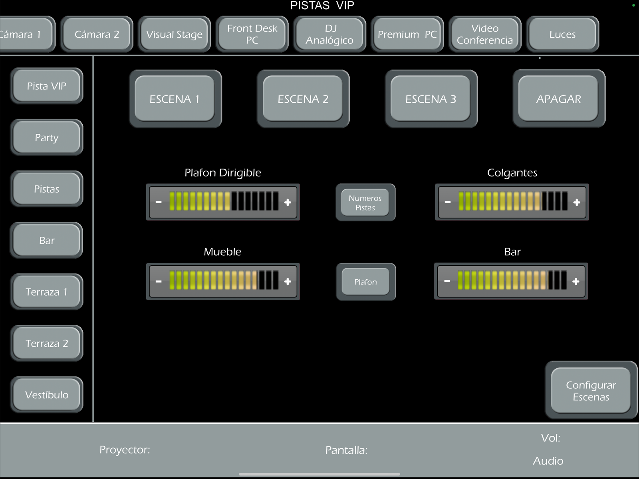Activate ESCENA 1 lighting scene
Image resolution: width=639 pixels, height=479 pixels.
[175, 99]
